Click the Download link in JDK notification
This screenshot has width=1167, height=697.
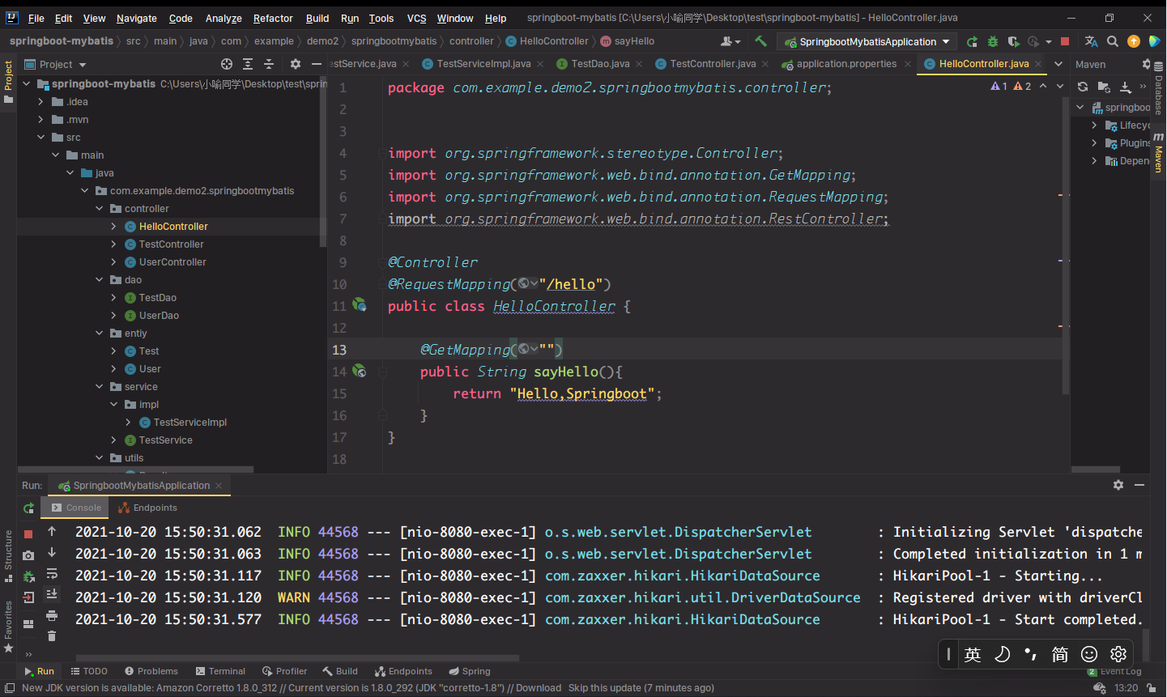pyautogui.click(x=538, y=688)
